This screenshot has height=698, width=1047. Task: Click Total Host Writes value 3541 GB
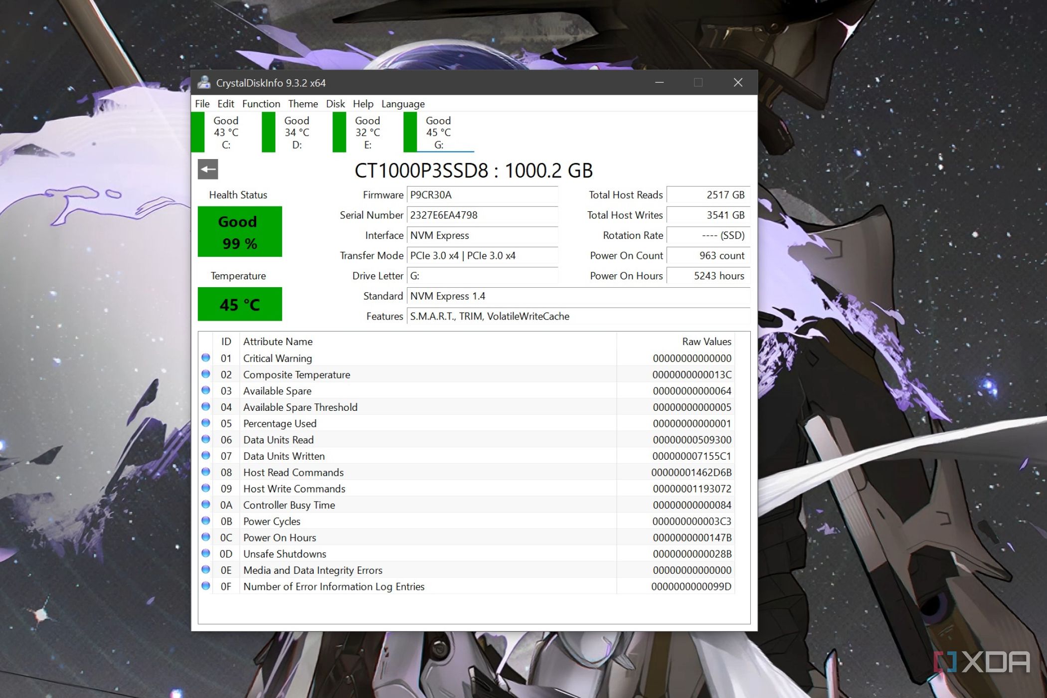tap(708, 215)
